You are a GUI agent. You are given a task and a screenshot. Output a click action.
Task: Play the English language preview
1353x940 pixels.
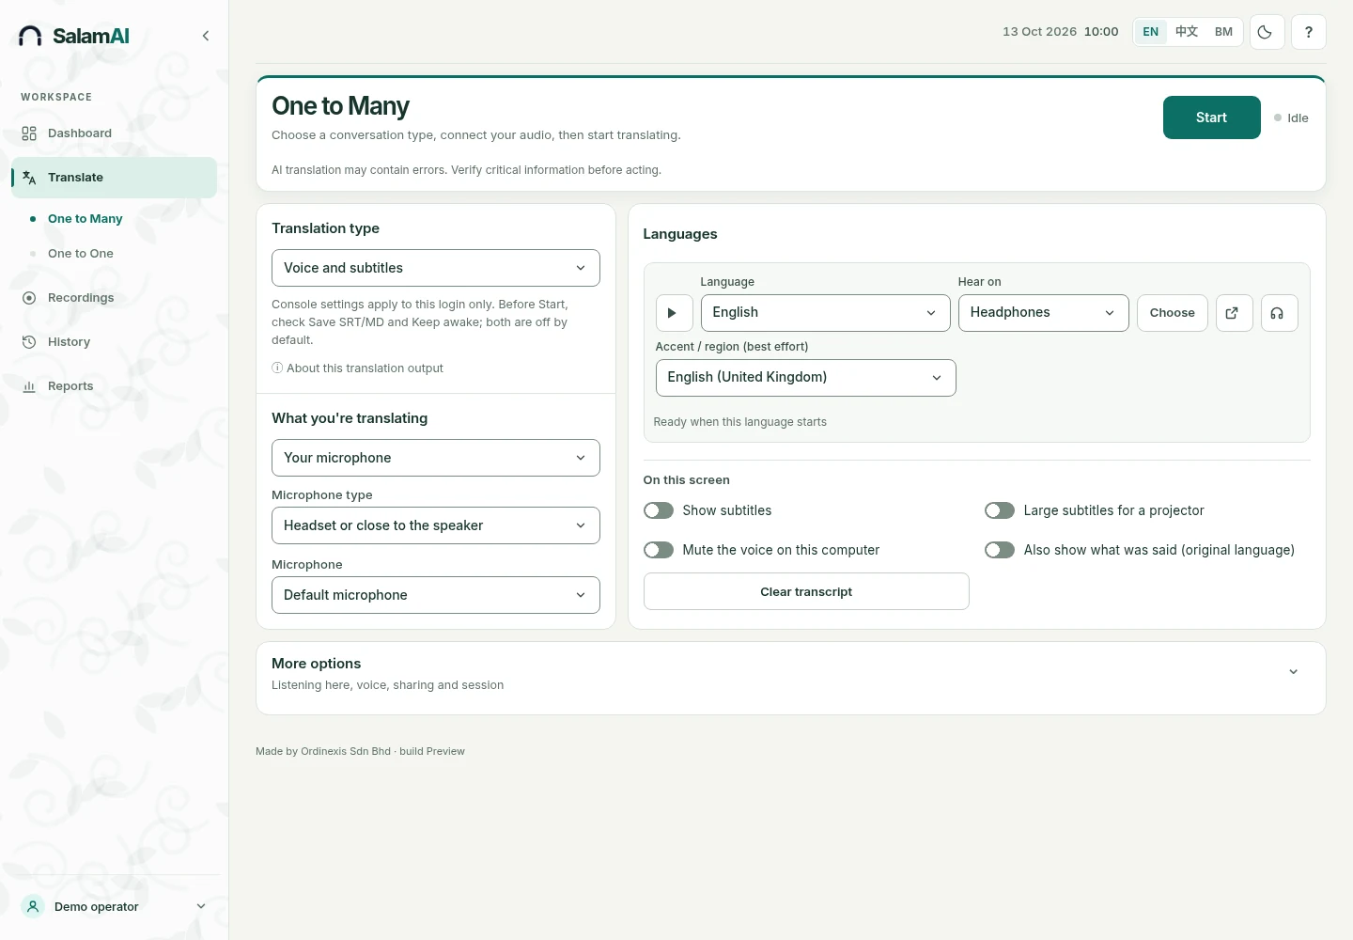pos(674,313)
